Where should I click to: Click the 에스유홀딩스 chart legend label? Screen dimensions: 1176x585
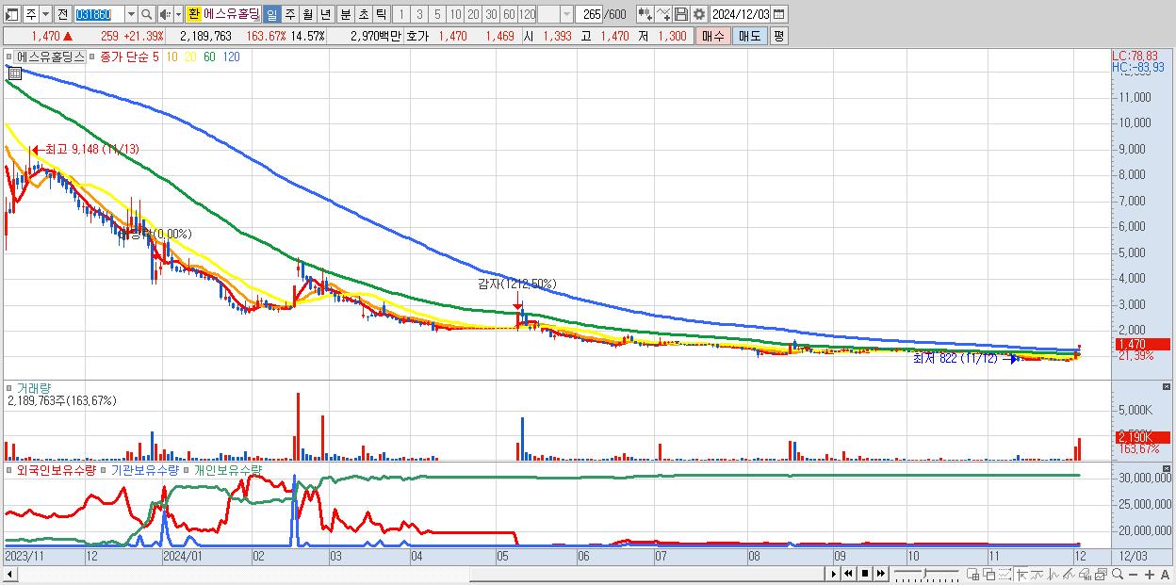pos(50,57)
